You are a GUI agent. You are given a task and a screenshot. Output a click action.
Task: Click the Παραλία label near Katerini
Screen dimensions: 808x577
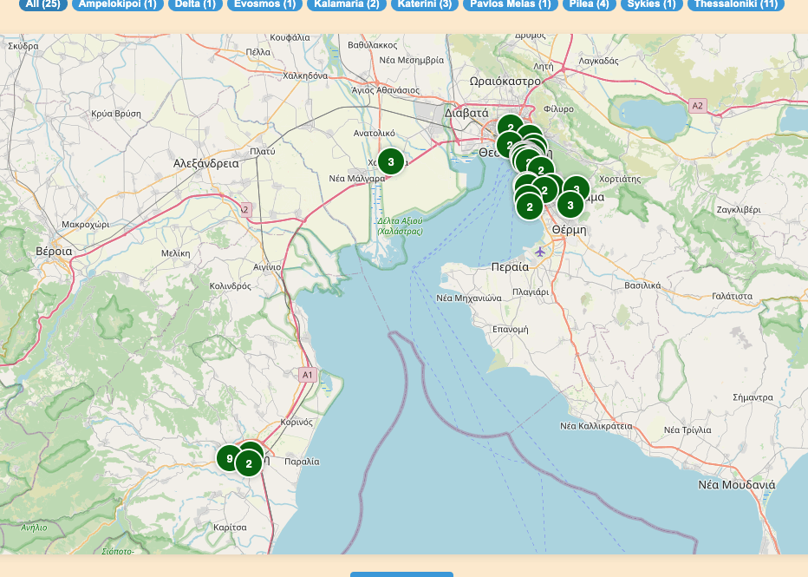(302, 462)
